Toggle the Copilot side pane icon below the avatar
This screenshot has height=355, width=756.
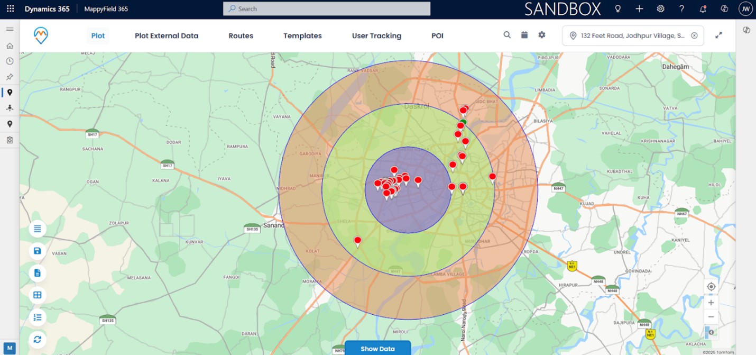click(746, 30)
